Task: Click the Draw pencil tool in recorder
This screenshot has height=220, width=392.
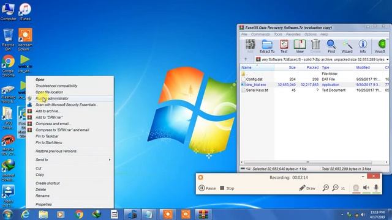Action: pyautogui.click(x=307, y=188)
